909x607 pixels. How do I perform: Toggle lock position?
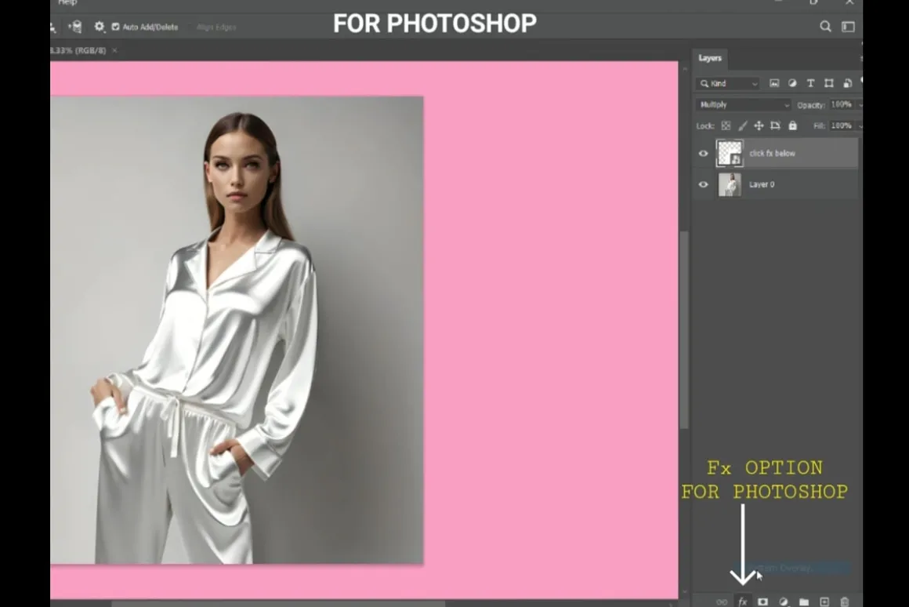759,126
